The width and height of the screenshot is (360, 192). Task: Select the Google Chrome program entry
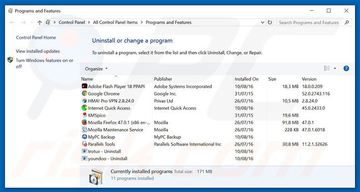point(104,94)
